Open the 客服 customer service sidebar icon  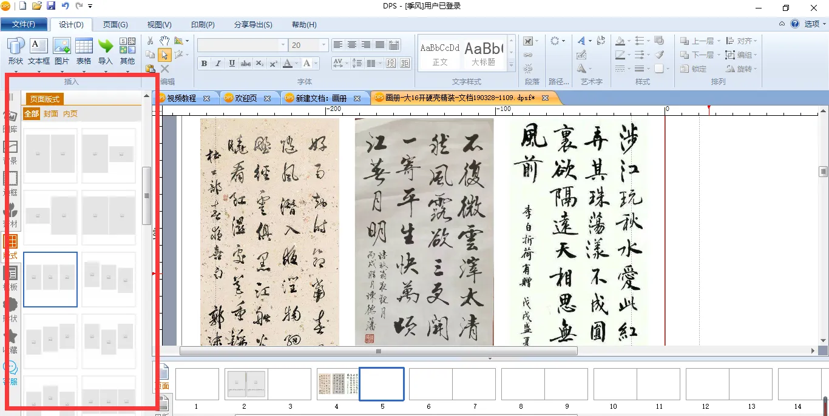pyautogui.click(x=10, y=372)
